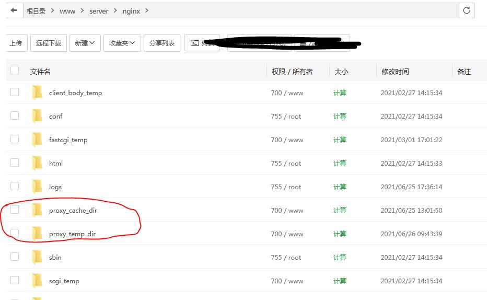Image resolution: width=487 pixels, height=300 pixels.
Task: Calculate size of fastcgi_temp via 计算
Action: (340, 140)
